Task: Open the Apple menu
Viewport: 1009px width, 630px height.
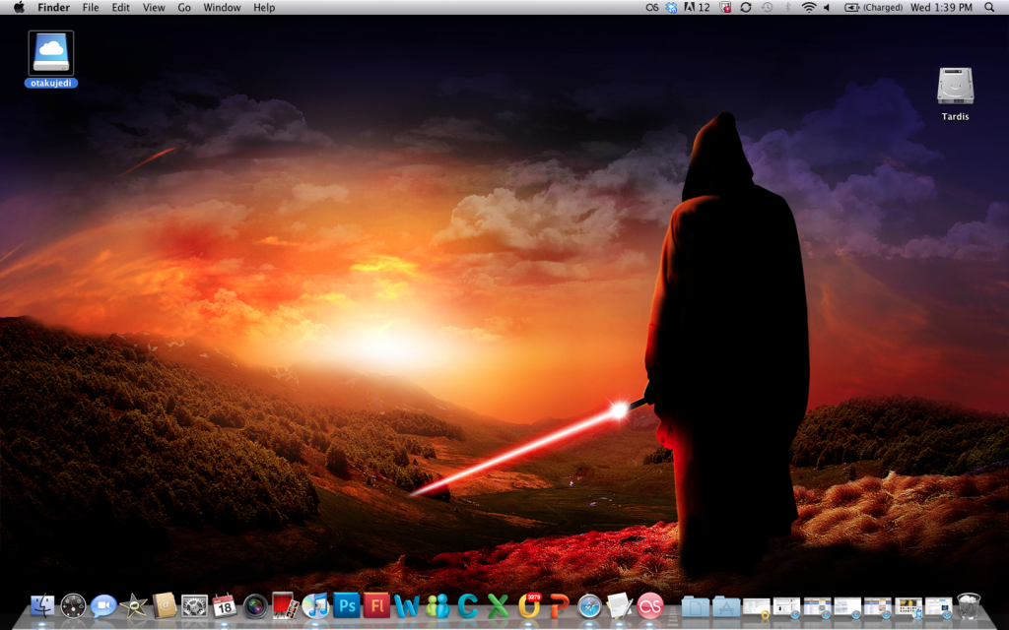Action: (x=20, y=7)
